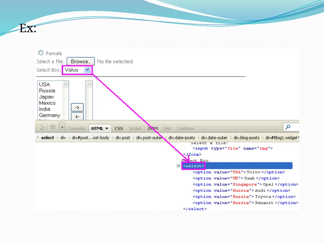The width and height of the screenshot is (324, 243).
Task: Click the Firebug command line arrow icon
Action: (42, 127)
